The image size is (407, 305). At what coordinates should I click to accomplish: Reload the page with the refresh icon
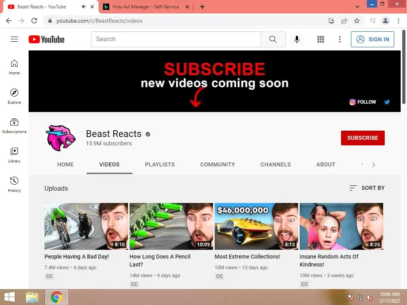(x=34, y=21)
